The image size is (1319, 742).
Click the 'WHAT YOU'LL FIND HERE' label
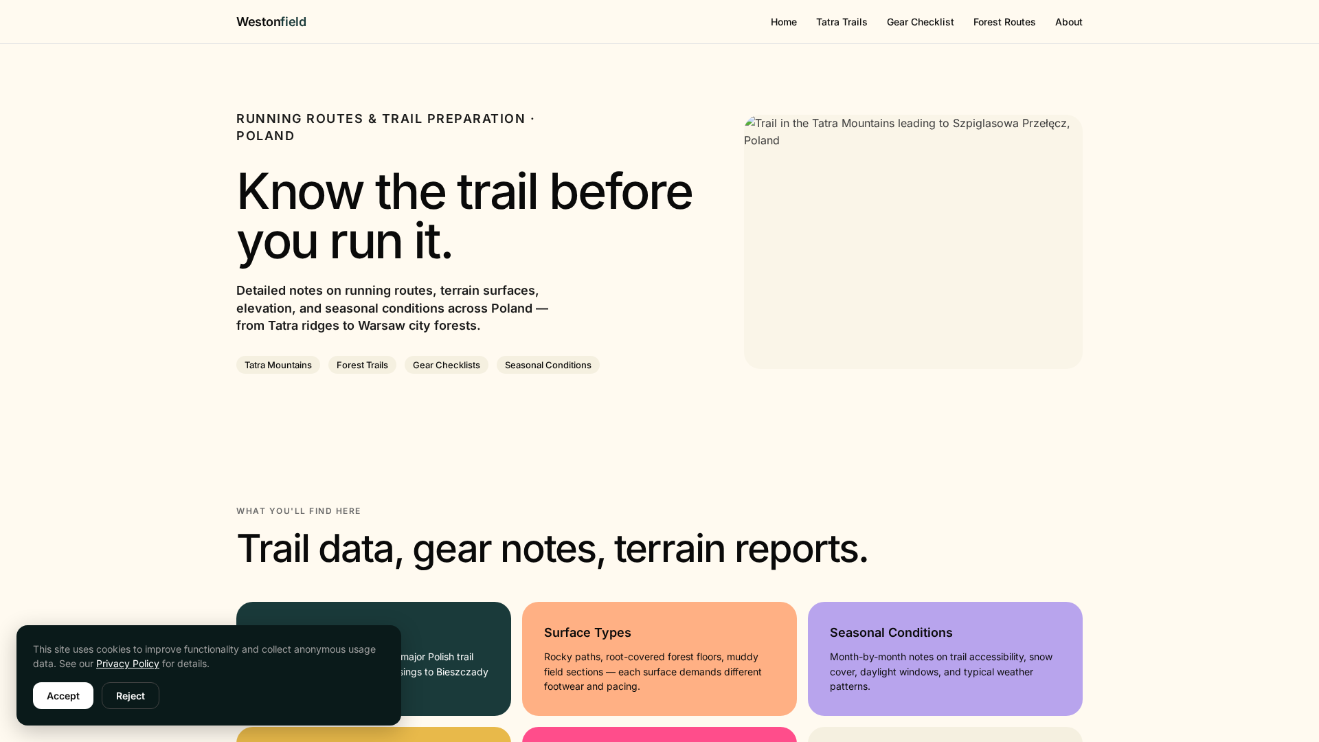tap(299, 511)
